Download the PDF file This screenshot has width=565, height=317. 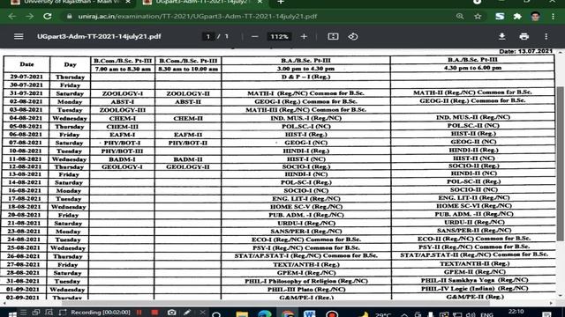click(501, 36)
